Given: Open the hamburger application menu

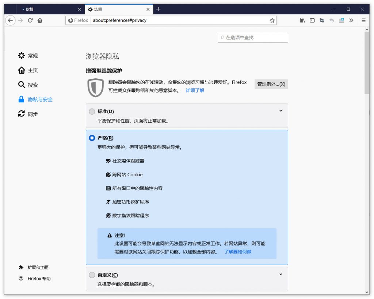Looking at the screenshot, I should pos(363,20).
